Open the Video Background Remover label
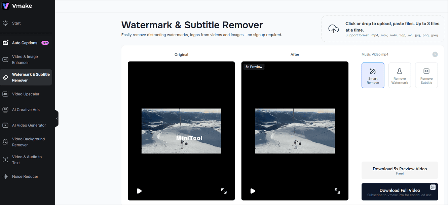Screen dimensions: 448x205 28,142
